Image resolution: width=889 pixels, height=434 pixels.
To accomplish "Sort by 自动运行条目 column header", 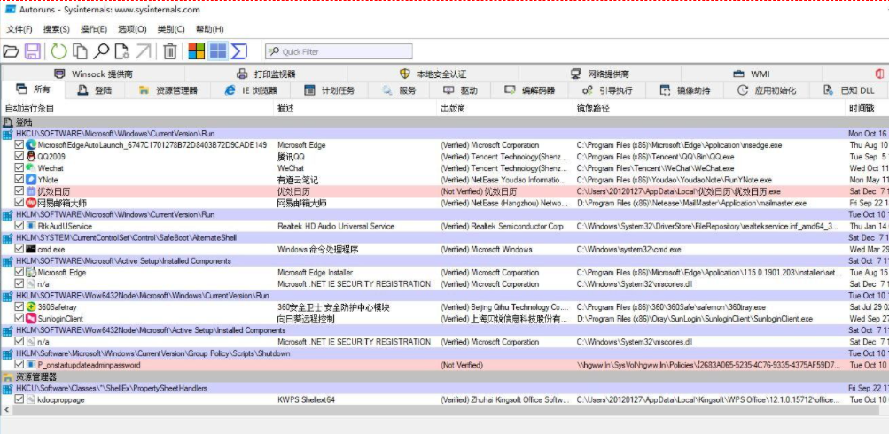I will pos(137,108).
